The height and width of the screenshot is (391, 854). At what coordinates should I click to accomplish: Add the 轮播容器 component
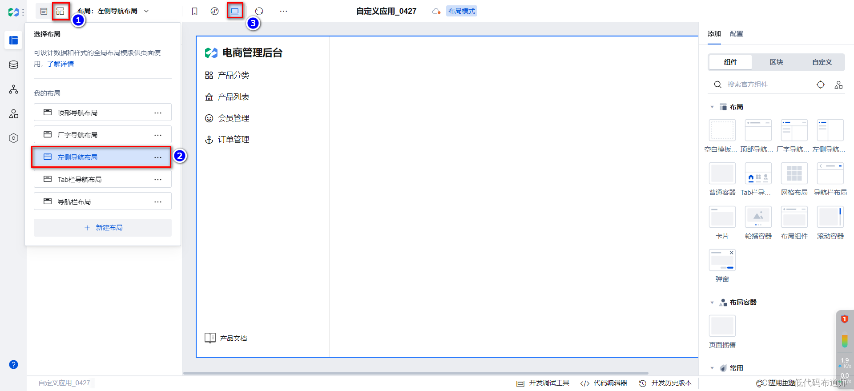[x=758, y=217]
